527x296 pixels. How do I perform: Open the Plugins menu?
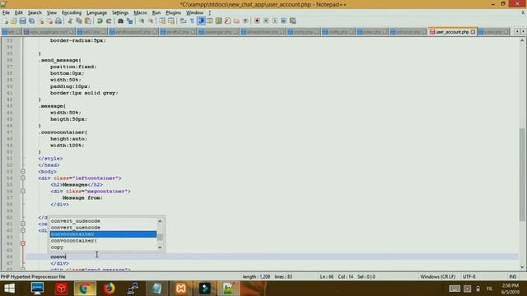[173, 13]
